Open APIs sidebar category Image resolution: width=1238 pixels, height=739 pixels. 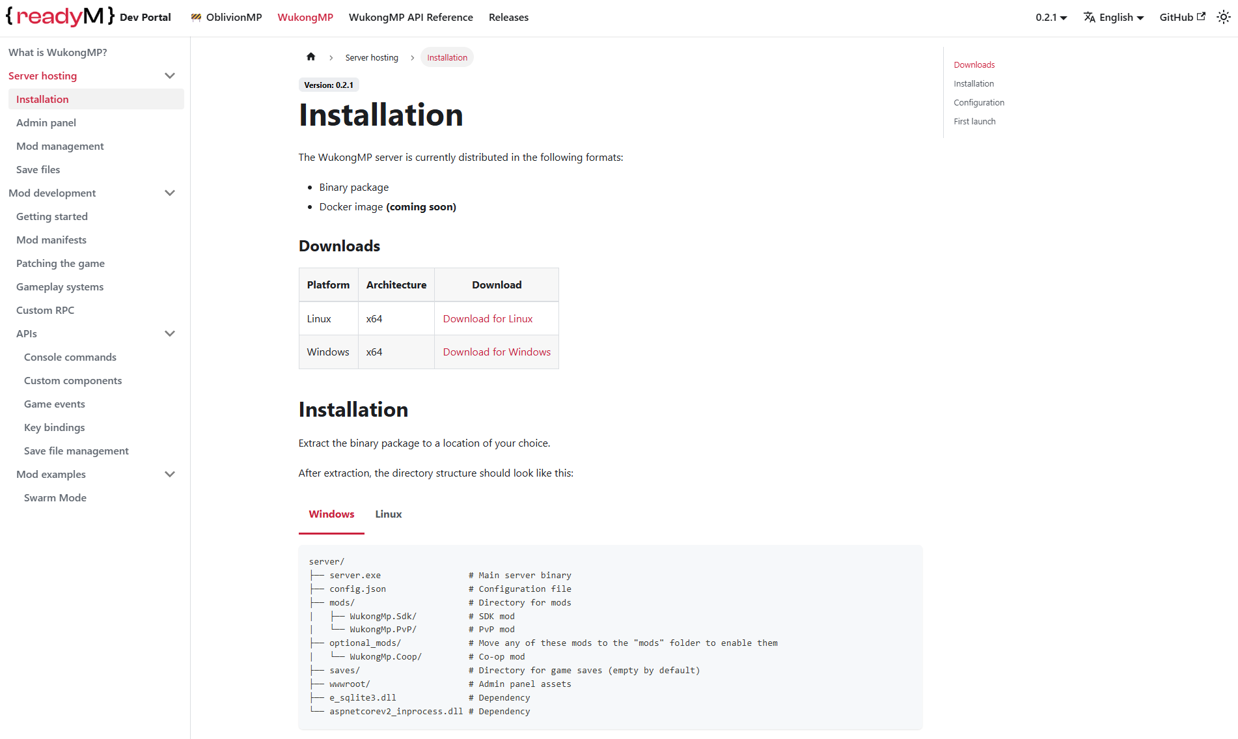27,333
